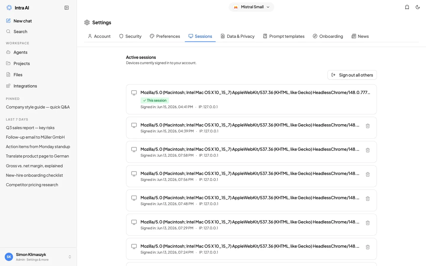Expand the Simon Klimaszyk account menu chevron
This screenshot has height=266, width=426.
coord(70,257)
